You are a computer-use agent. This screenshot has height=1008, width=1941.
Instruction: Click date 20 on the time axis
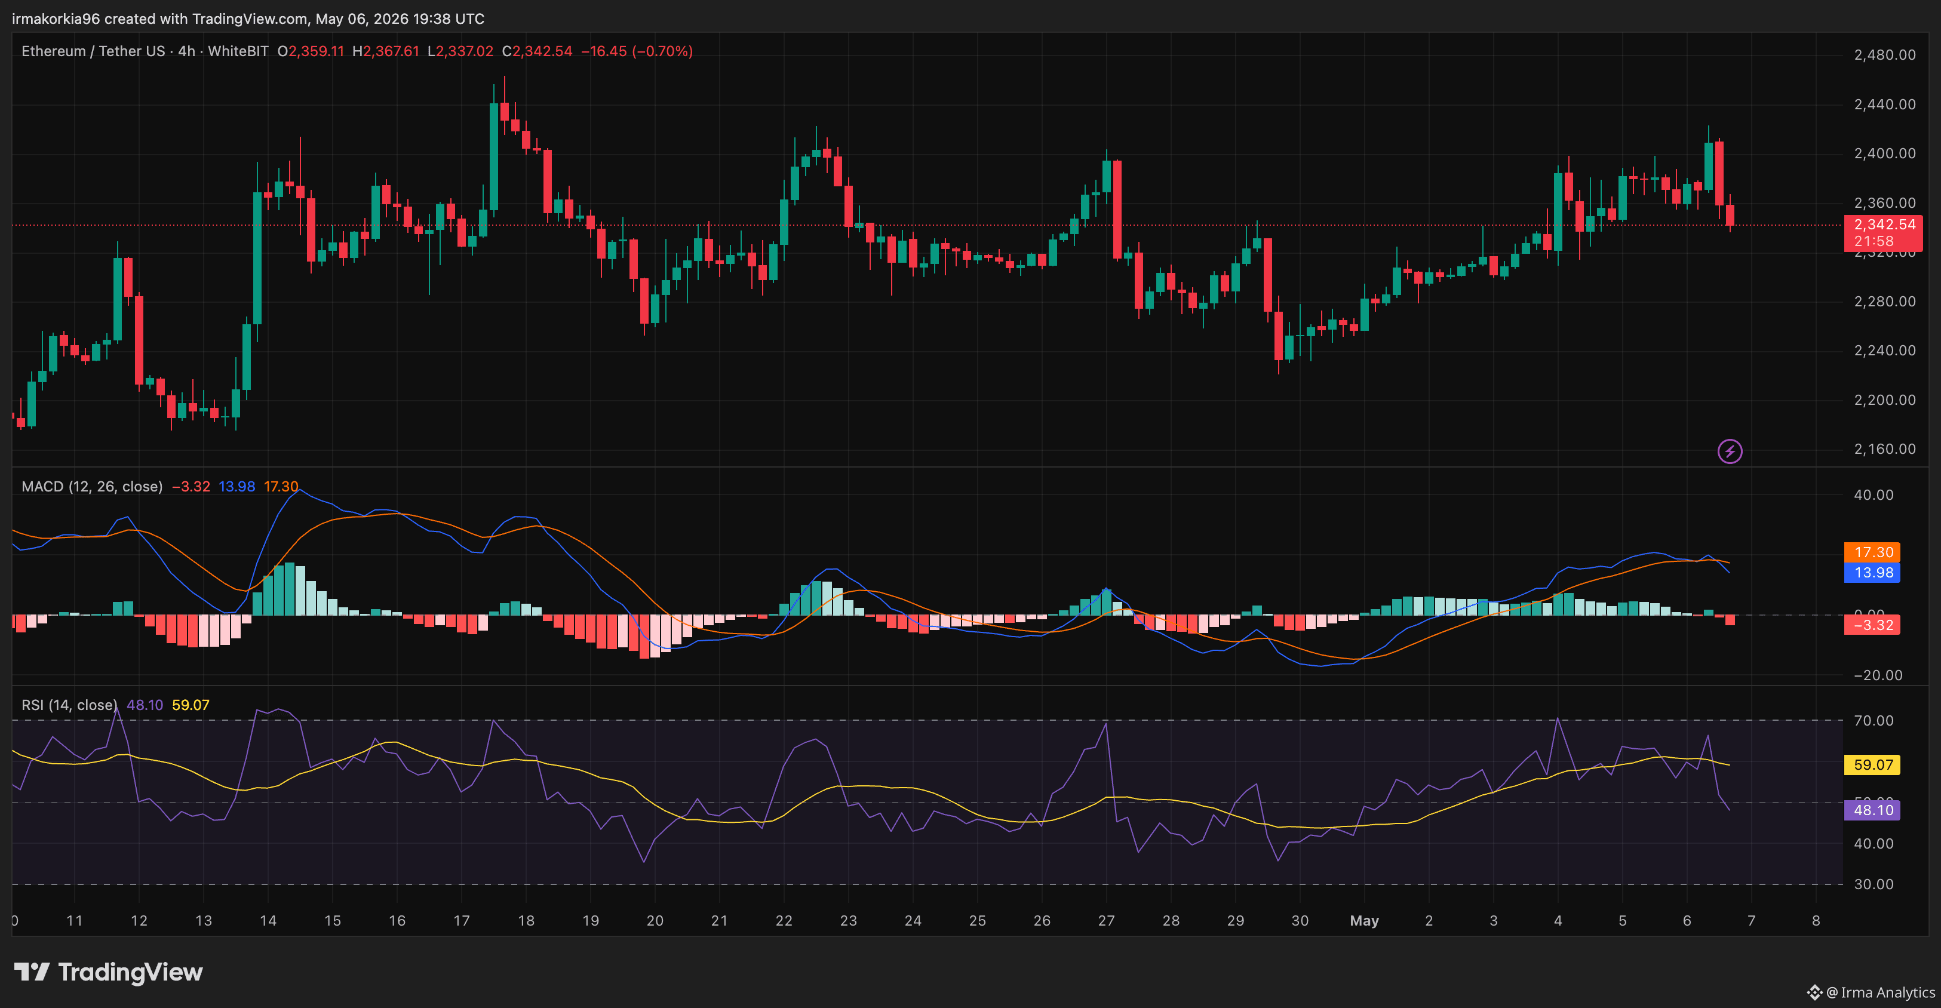pyautogui.click(x=655, y=921)
